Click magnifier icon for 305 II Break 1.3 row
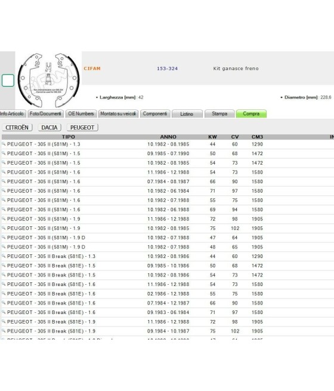Image resolution: width=334 pixels, height=391 pixels. 4,256
